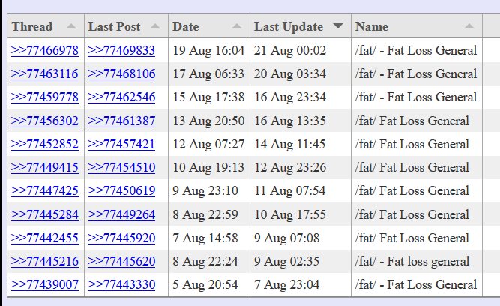Open last post link >>77461387
This screenshot has height=306, width=500.
(x=121, y=121)
